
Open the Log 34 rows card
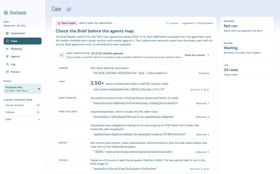[247, 70]
